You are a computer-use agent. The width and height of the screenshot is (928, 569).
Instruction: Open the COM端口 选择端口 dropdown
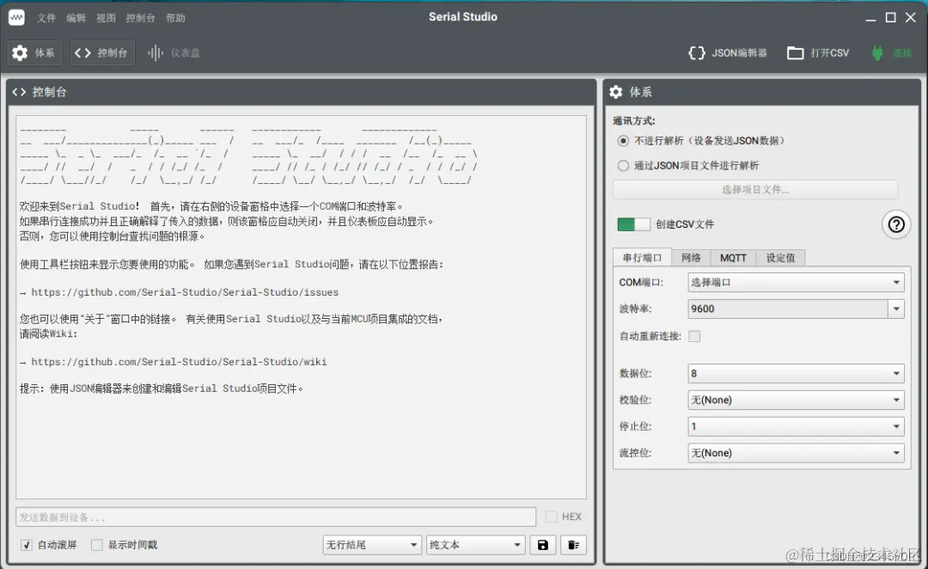(x=796, y=283)
